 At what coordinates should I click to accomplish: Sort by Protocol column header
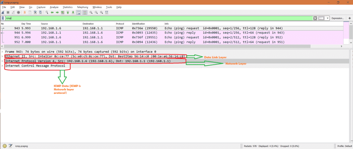click(x=123, y=24)
